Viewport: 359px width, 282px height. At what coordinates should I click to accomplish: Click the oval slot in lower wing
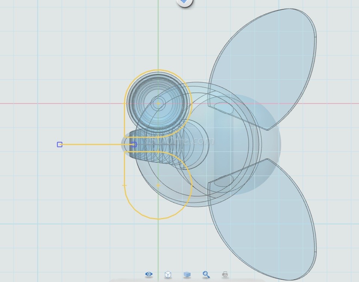[223, 181]
